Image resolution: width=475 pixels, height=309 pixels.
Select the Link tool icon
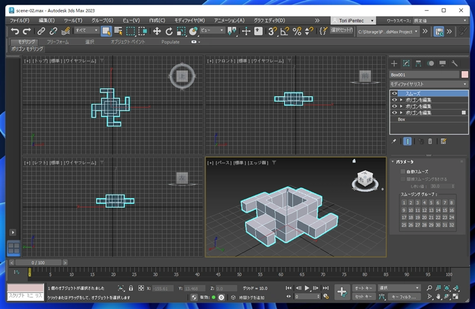[x=41, y=31]
